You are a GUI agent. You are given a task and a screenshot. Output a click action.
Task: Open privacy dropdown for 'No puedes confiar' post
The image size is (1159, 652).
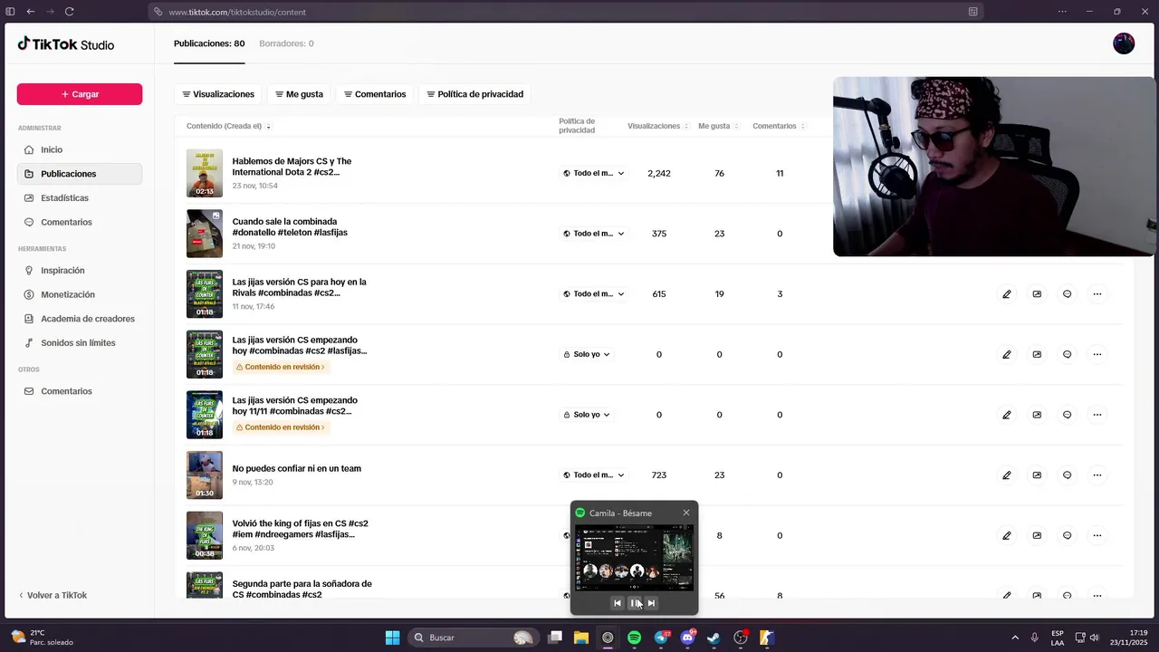[594, 475]
